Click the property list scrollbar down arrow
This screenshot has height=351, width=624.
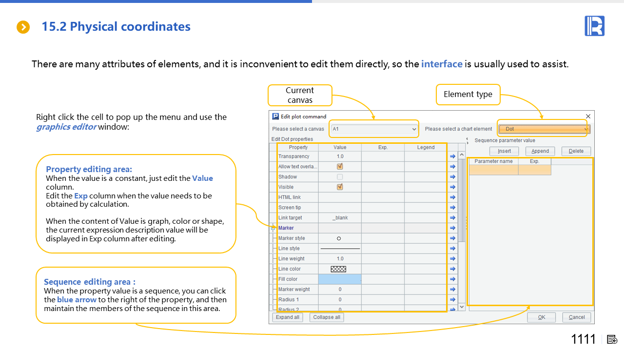[x=462, y=308]
